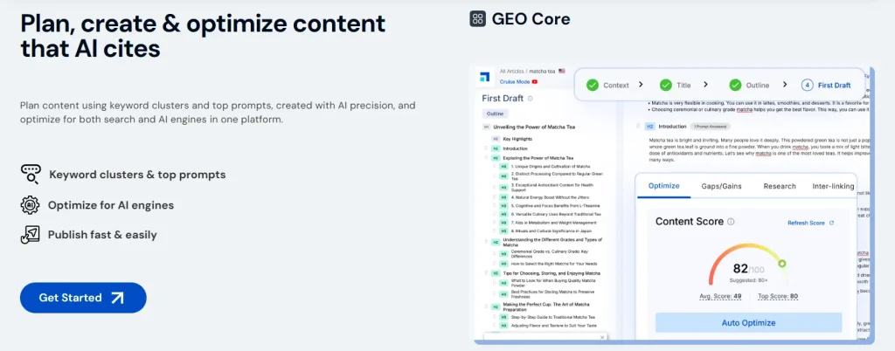Click the red Cruise Mode video icon
The height and width of the screenshot is (351, 895).
pos(535,81)
